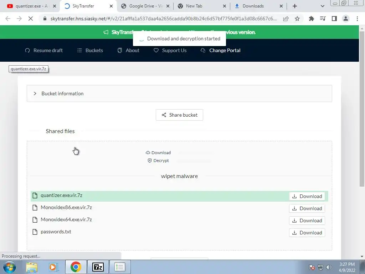Click the file icon beside Monoxidex86.exe.vir.7z

pos(35,208)
